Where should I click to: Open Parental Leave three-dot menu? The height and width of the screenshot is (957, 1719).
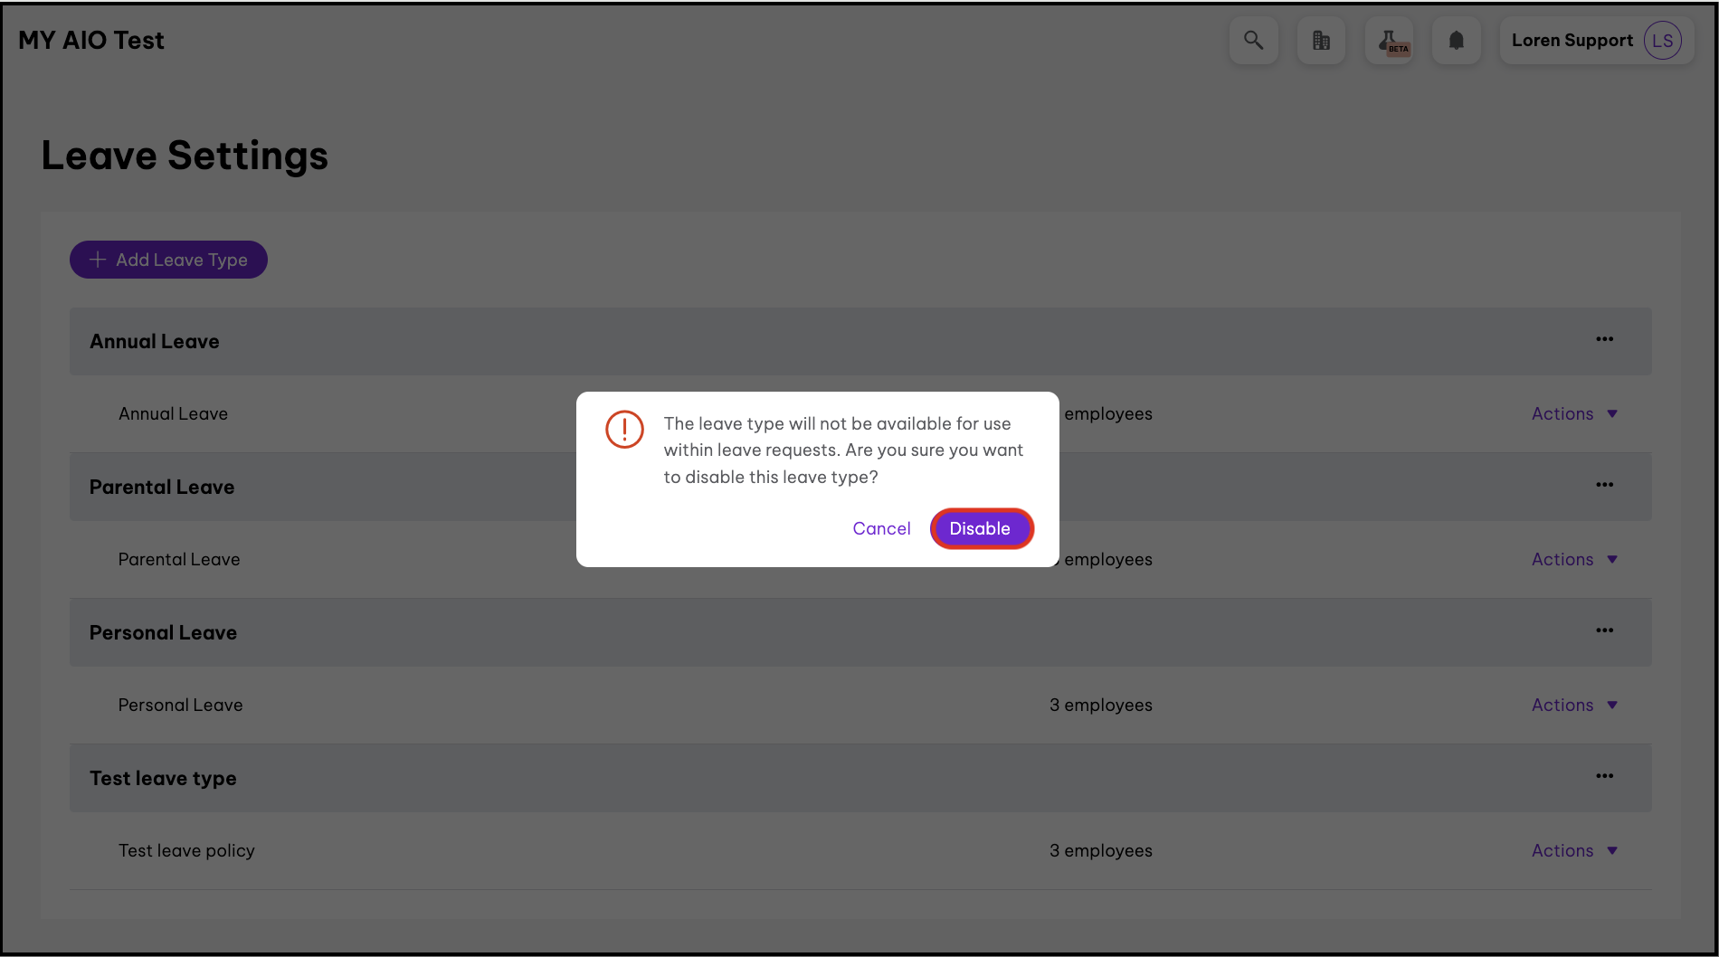click(1604, 485)
